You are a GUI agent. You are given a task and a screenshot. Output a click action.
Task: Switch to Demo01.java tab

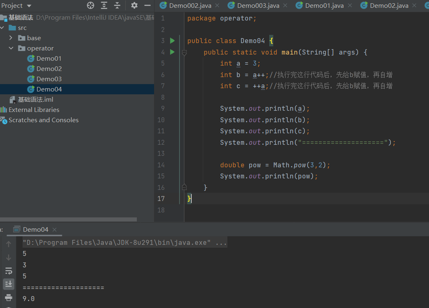point(324,5)
